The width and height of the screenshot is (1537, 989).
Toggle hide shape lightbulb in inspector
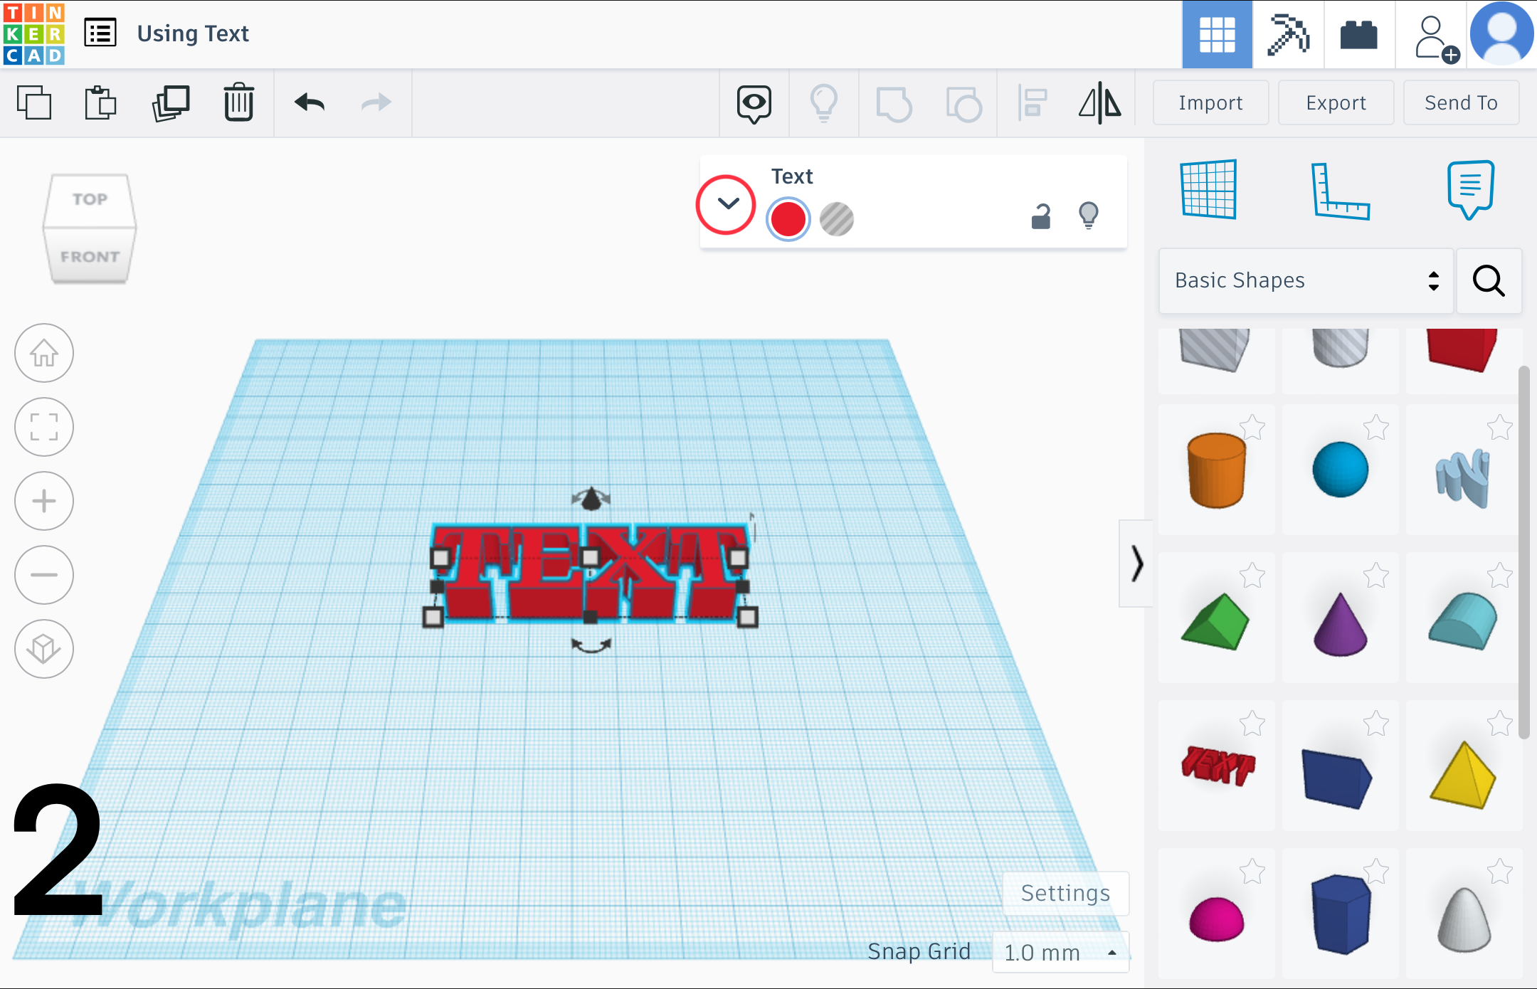click(1089, 215)
